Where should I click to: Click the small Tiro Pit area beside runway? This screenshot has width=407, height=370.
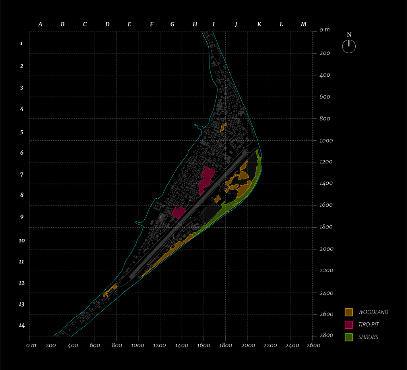178,212
